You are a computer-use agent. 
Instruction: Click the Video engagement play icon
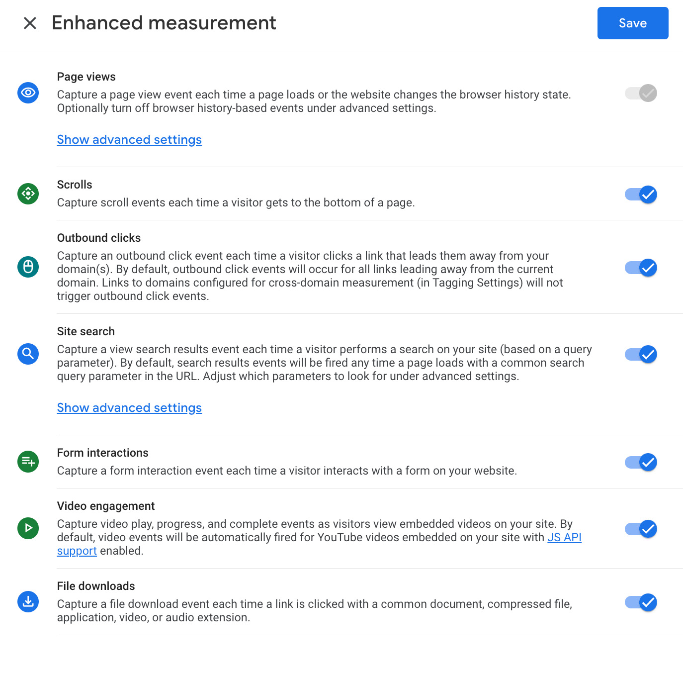28,528
